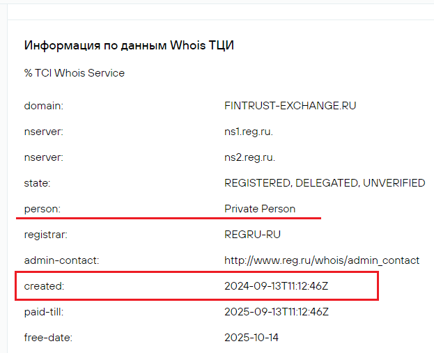Click the 'state:' field label
The image size is (434, 353).
click(x=38, y=183)
